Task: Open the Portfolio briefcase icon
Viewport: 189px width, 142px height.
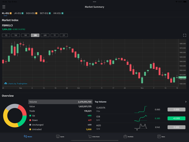Action: 125,136
